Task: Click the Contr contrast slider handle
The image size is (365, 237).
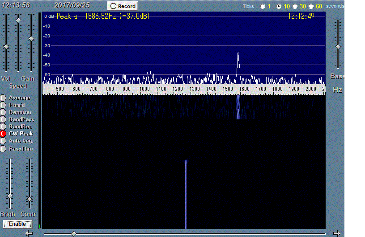Action: click(x=30, y=199)
